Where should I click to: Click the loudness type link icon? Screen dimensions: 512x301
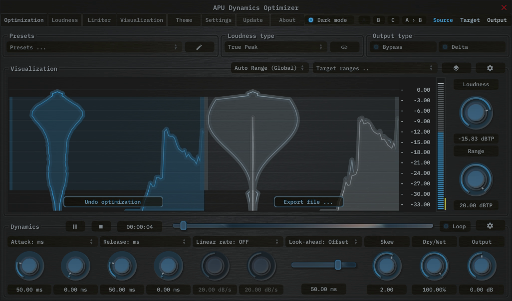point(344,47)
